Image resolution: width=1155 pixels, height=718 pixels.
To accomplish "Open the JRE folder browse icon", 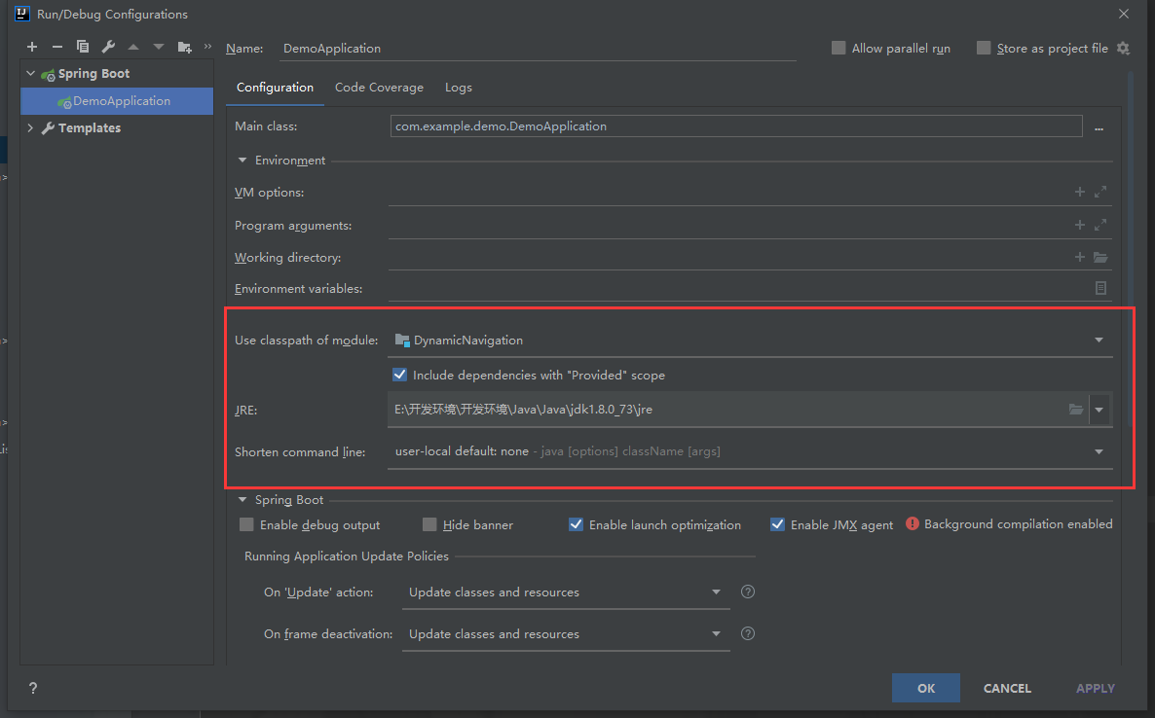I will 1076,410.
